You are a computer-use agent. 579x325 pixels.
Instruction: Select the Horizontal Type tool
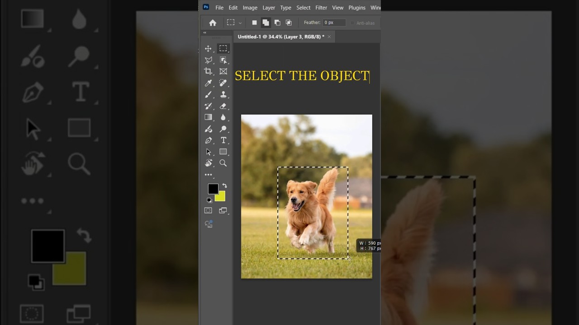coord(223,140)
